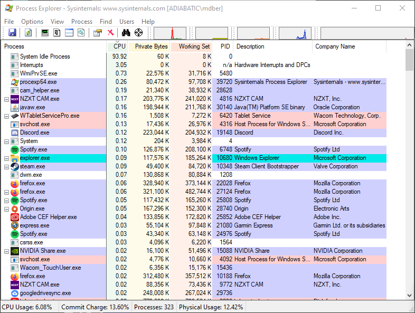Click the NVIDIA Share.exe icon
Viewport: 415px width, 313px height.
(x=15, y=251)
